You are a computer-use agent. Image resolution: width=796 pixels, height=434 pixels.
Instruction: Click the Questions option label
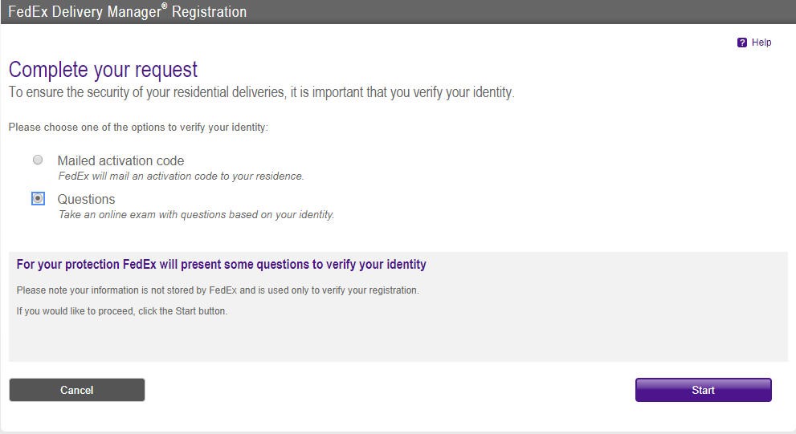(x=86, y=199)
